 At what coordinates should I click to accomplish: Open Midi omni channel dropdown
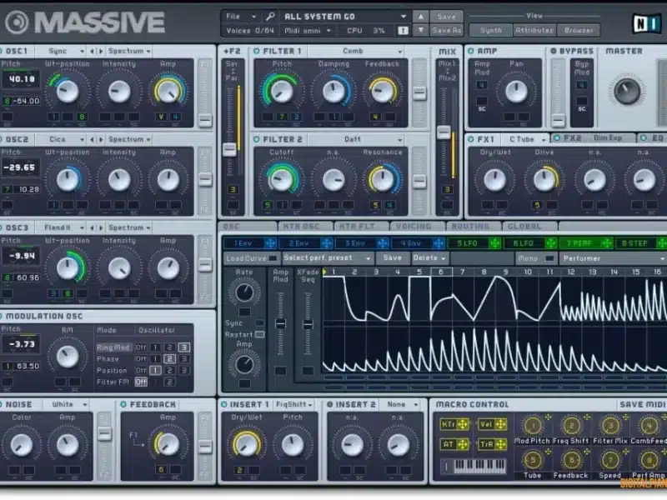tap(308, 31)
